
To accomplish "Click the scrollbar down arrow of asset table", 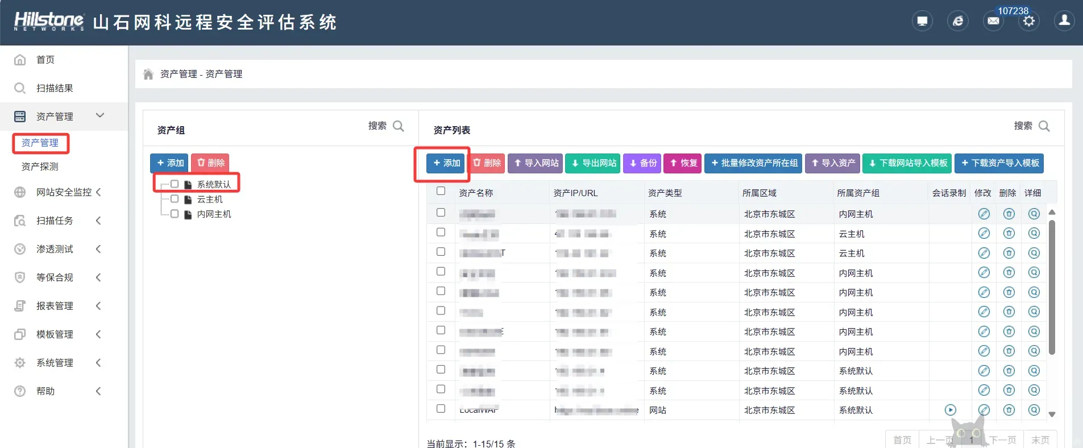I will click(1052, 414).
